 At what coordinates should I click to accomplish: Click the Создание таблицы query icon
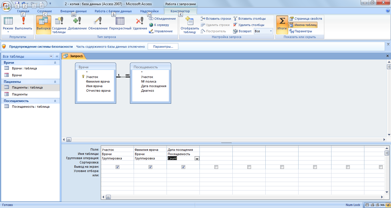coord(59,21)
